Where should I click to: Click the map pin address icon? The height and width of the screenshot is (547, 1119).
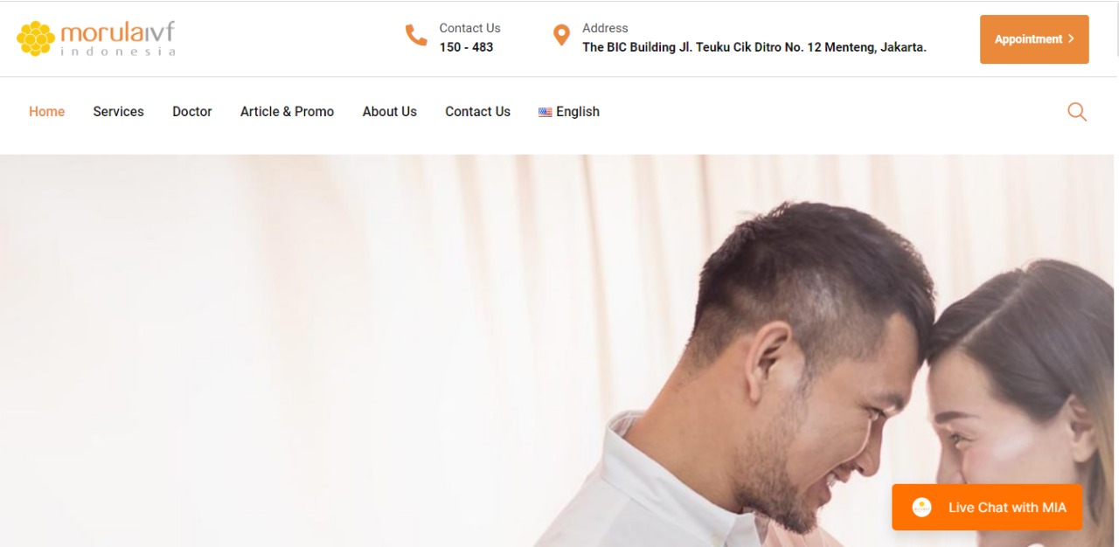point(561,36)
